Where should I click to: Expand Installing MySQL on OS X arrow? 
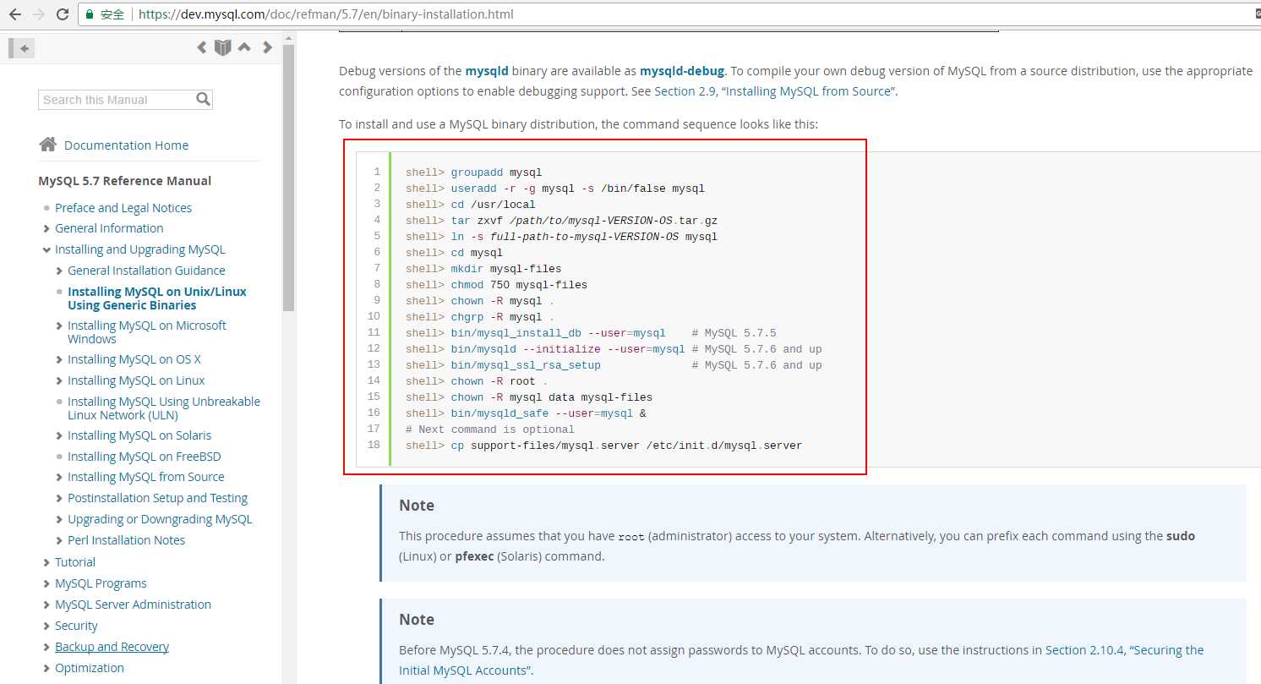59,359
